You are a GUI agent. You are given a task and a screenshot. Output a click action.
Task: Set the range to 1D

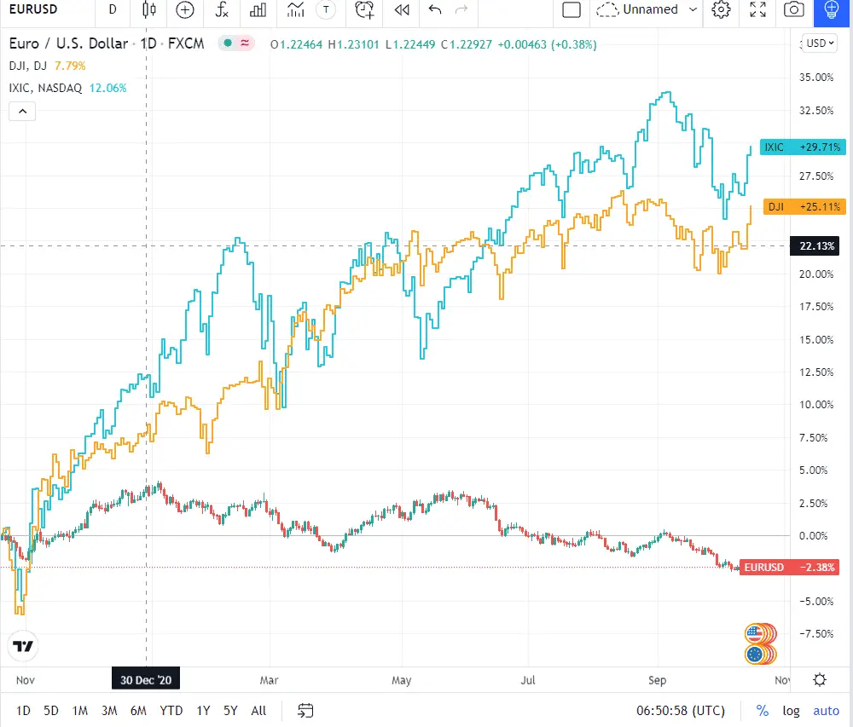[23, 710]
